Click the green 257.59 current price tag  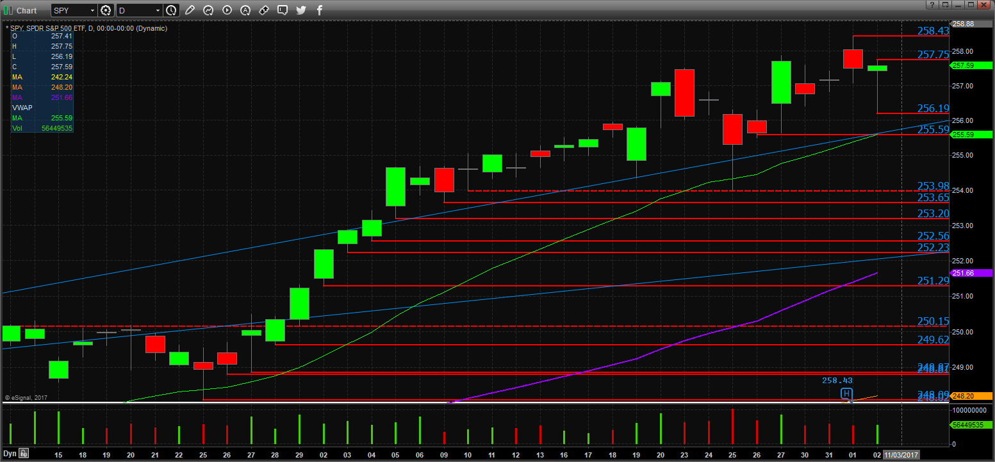pyautogui.click(x=972, y=65)
